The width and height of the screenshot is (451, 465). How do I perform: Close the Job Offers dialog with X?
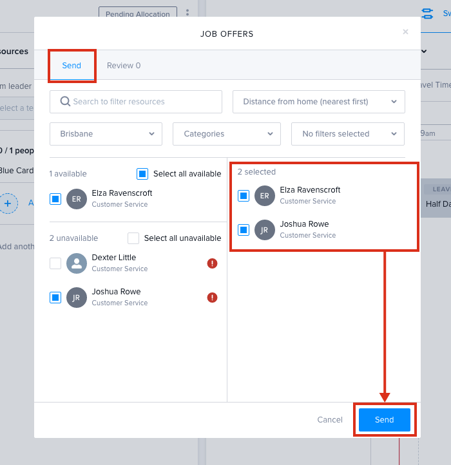point(405,32)
